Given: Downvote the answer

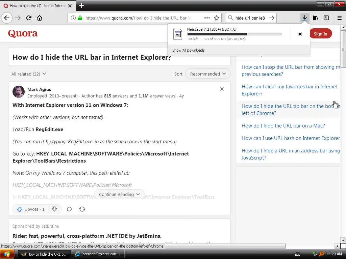Looking at the screenshot, I should [54, 209].
